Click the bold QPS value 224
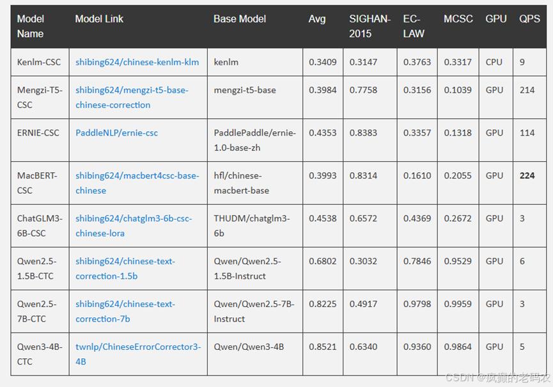Screen dimensions: 553x387 point(527,175)
